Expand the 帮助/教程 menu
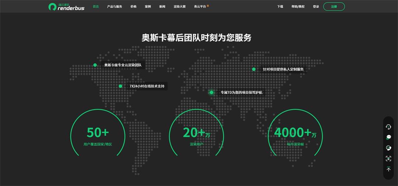 (x=298, y=7)
